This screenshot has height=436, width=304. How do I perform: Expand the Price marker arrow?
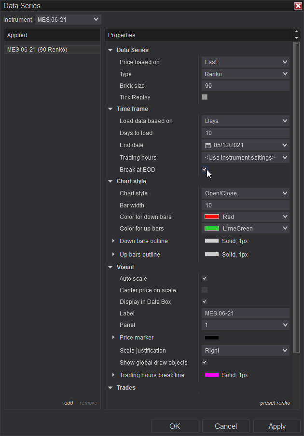(113, 338)
